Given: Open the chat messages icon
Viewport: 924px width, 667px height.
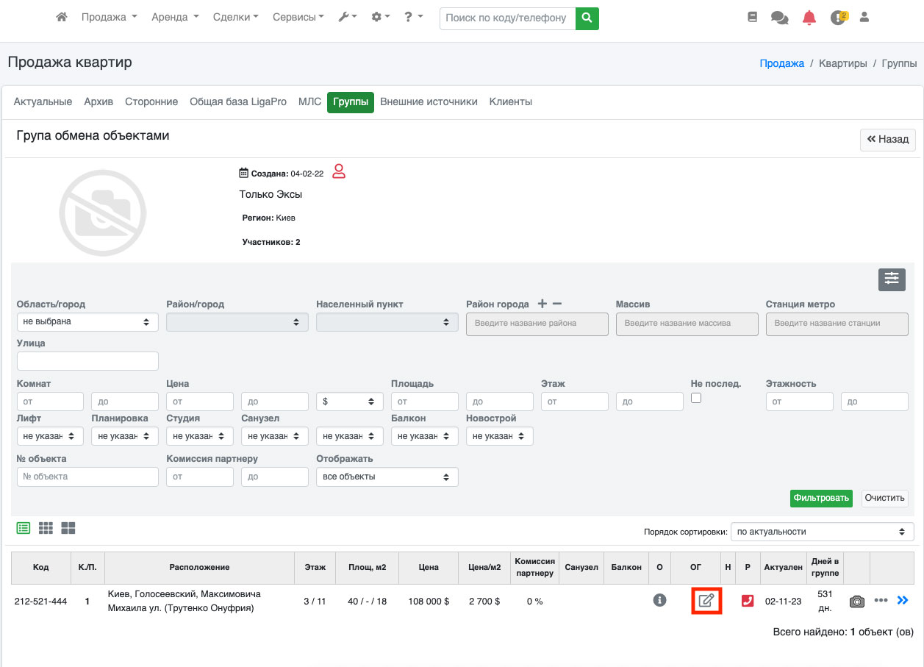Looking at the screenshot, I should pos(779,18).
